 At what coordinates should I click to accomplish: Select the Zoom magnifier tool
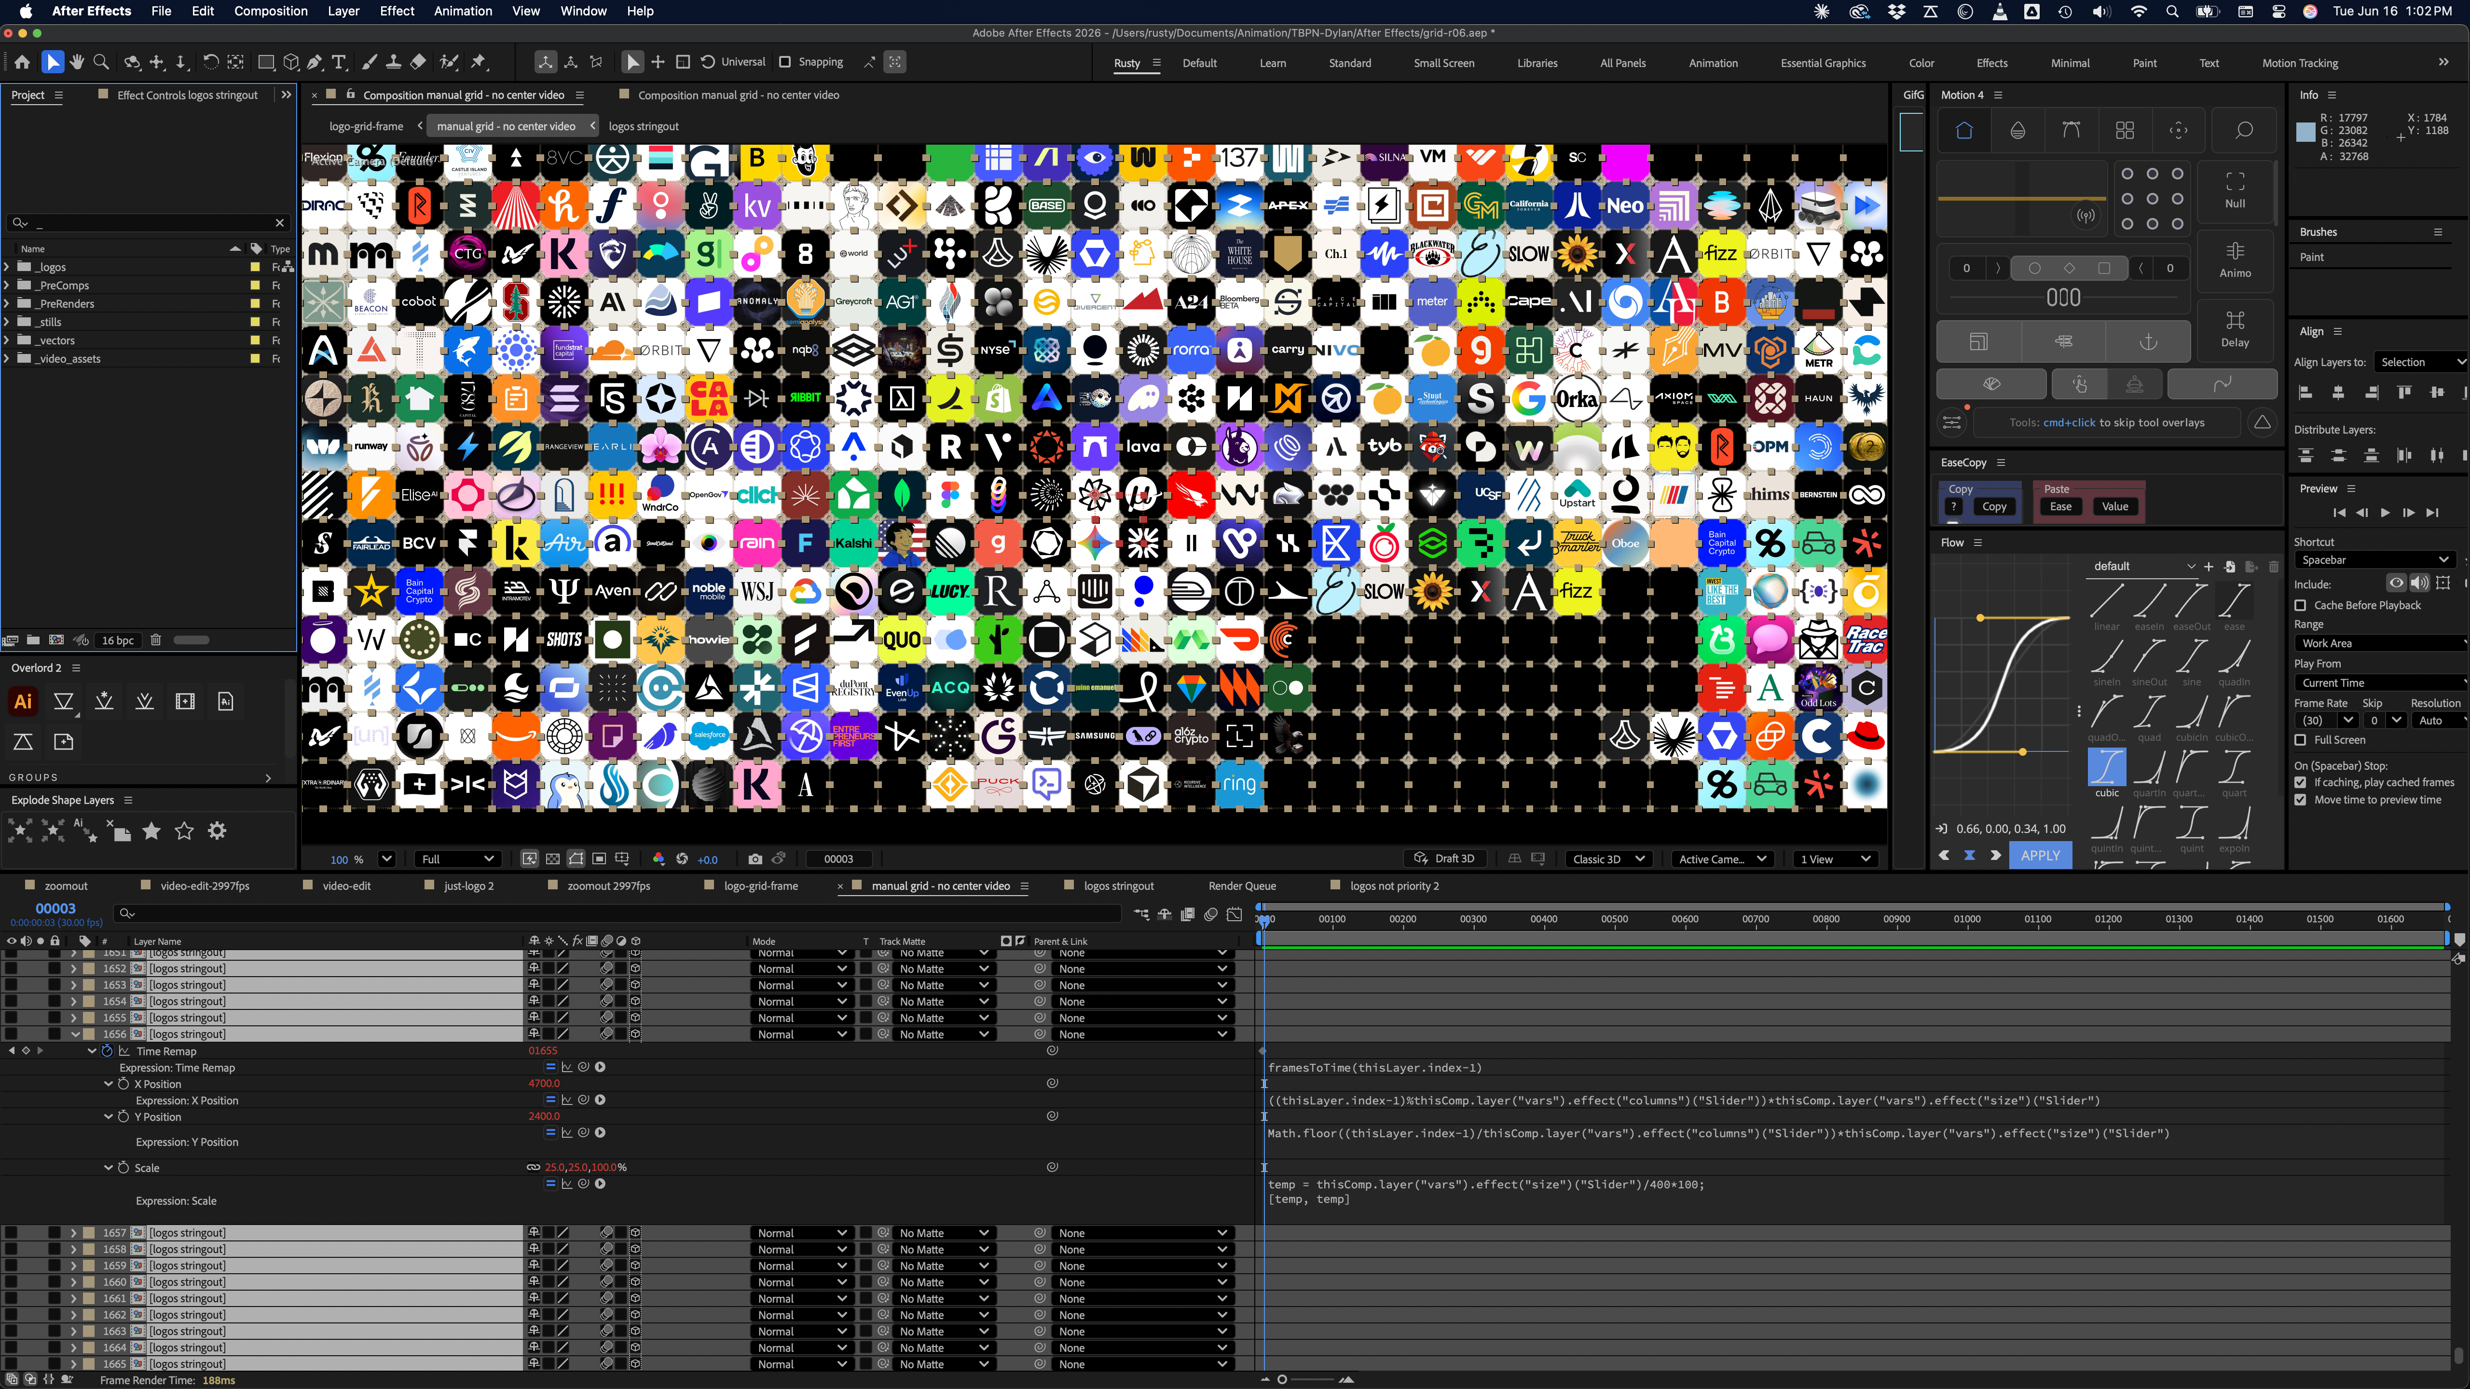click(x=101, y=62)
